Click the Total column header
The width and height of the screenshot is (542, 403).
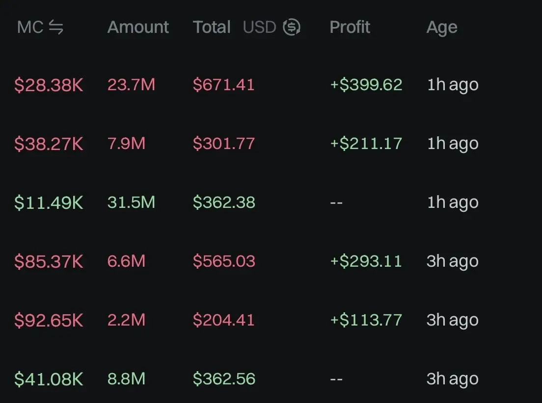(x=212, y=27)
